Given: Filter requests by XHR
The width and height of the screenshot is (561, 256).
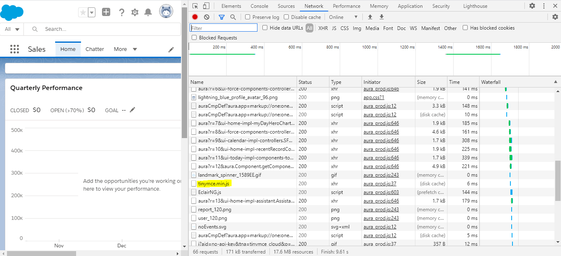Looking at the screenshot, I should pos(323,28).
